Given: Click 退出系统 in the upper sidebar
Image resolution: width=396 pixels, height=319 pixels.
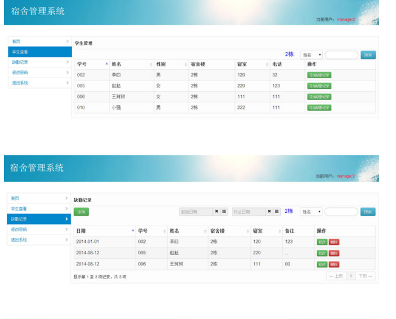Looking at the screenshot, I should pyautogui.click(x=38, y=83).
